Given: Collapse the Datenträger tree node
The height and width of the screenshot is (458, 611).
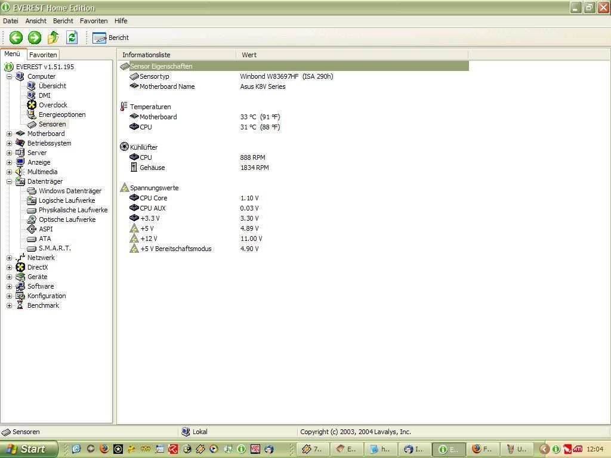Looking at the screenshot, I should point(9,181).
